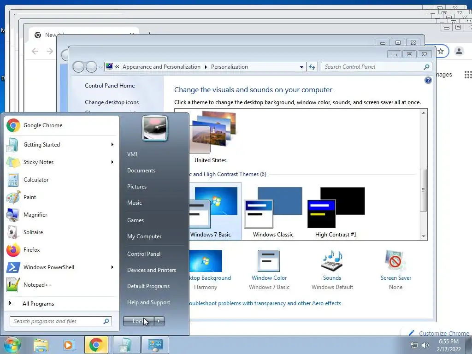Image resolution: width=472 pixels, height=354 pixels.
Task: Select the Windows 7 Basic theme
Action: pyautogui.click(x=215, y=212)
